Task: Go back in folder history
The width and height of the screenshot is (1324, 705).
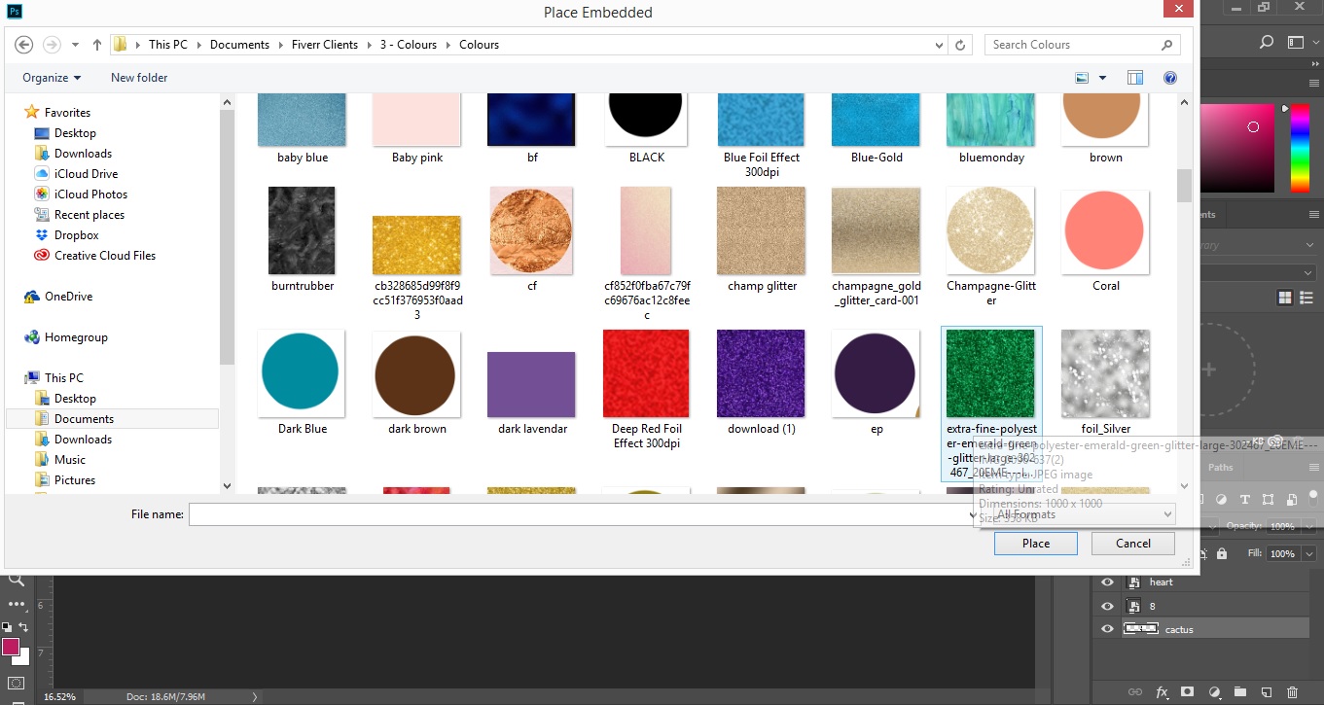Action: pos(23,45)
